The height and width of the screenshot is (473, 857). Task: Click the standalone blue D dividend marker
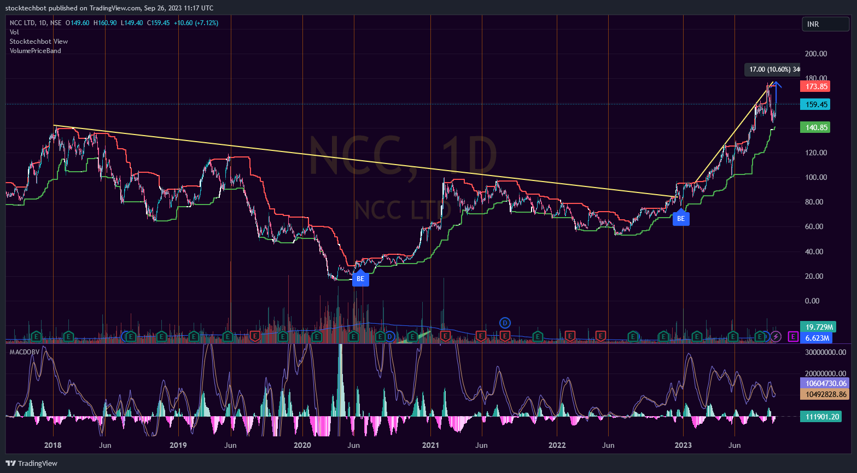(x=505, y=323)
